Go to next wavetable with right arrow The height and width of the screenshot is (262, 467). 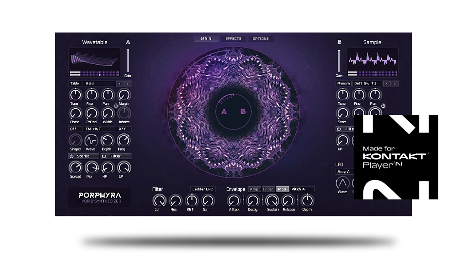tap(128, 83)
